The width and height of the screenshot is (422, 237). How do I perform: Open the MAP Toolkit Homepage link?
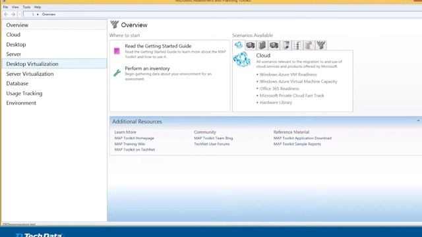point(135,138)
